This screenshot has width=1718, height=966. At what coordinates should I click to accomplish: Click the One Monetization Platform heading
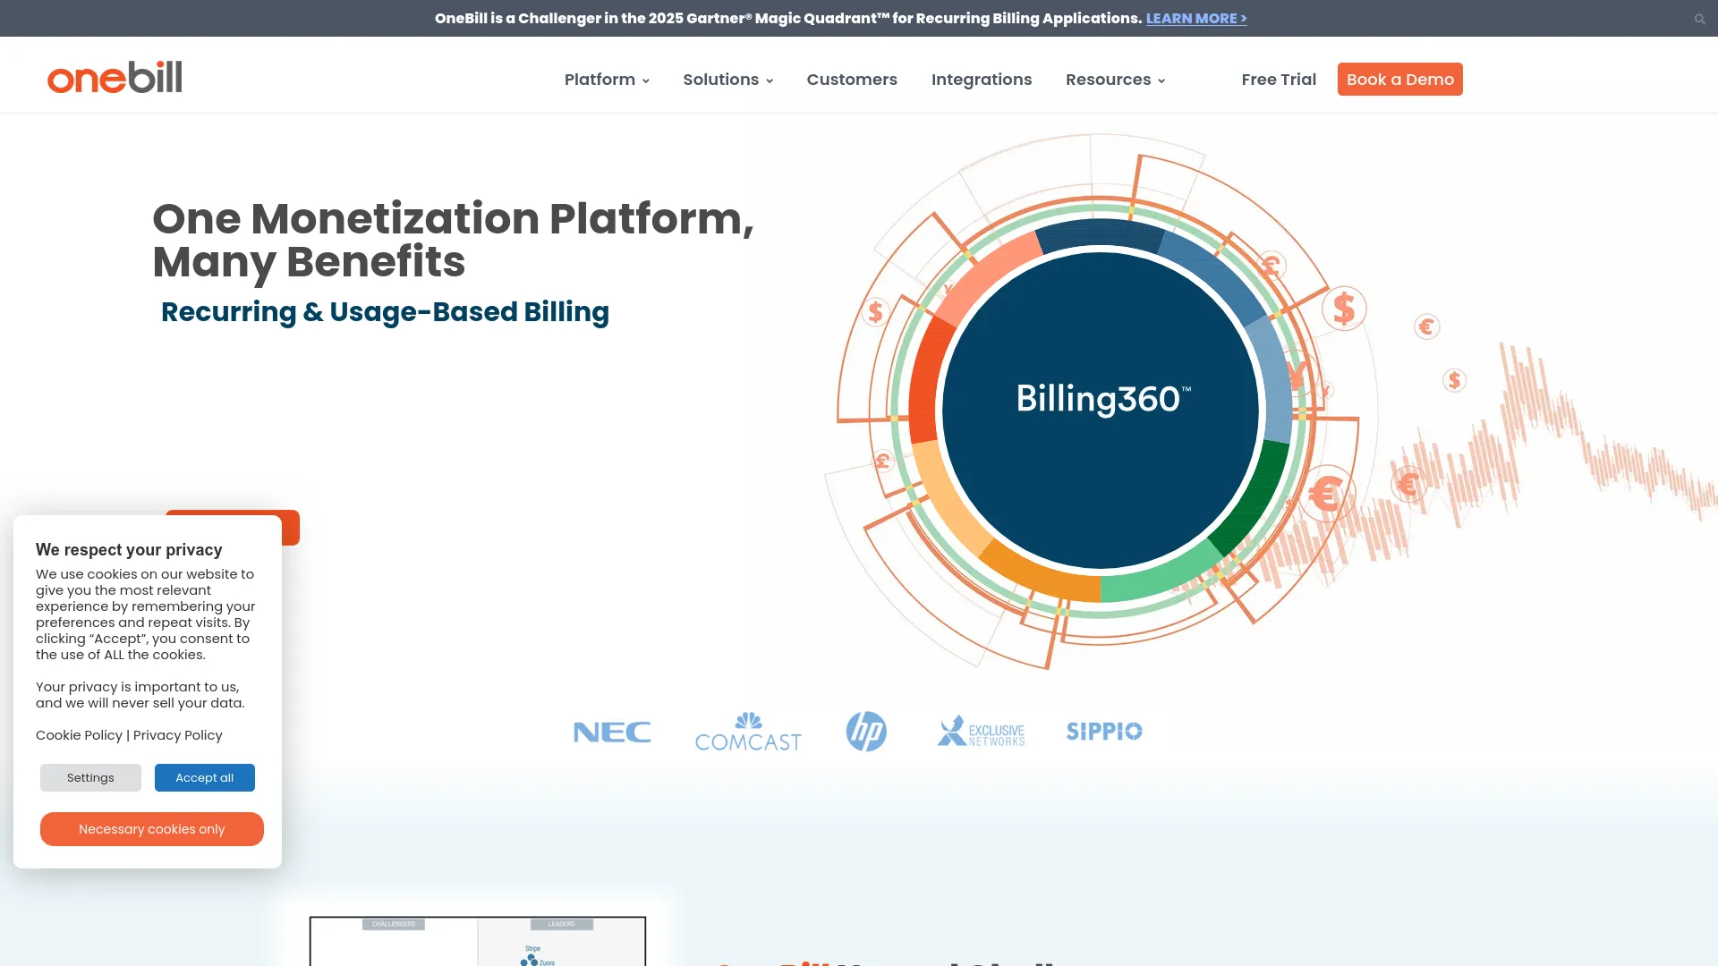coord(453,240)
